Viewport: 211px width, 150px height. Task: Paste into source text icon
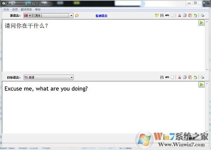tap(190, 15)
